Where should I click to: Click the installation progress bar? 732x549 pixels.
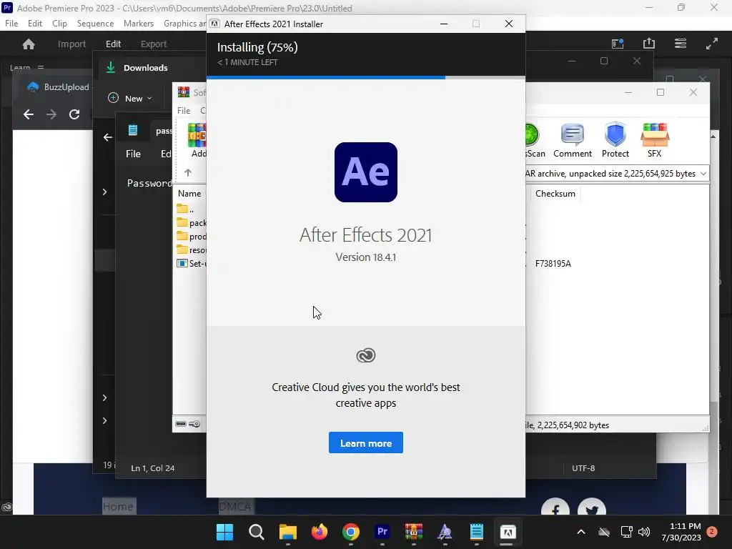tap(365, 77)
